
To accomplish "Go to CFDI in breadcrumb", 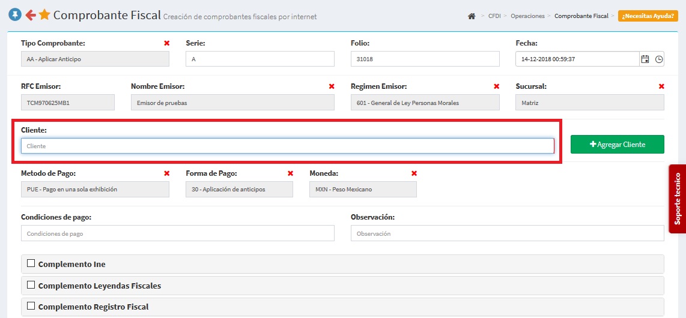I will tap(495, 16).
